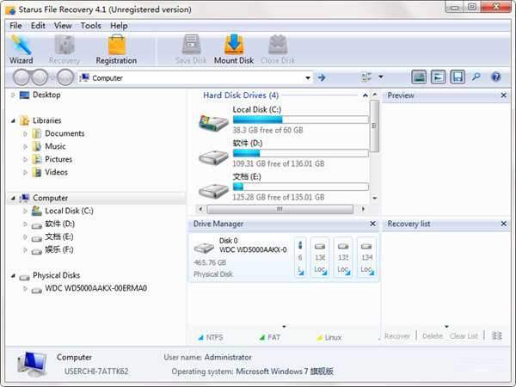The height and width of the screenshot is (387, 516).
Task: Select Music in the Libraries tree
Action: [55, 146]
